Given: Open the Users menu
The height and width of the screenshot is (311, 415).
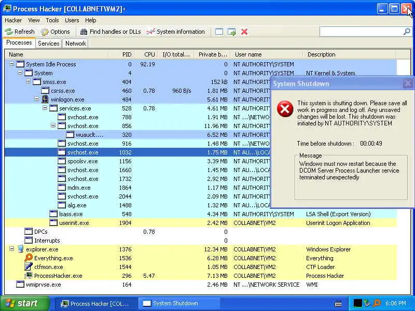Looking at the screenshot, I should point(72,20).
